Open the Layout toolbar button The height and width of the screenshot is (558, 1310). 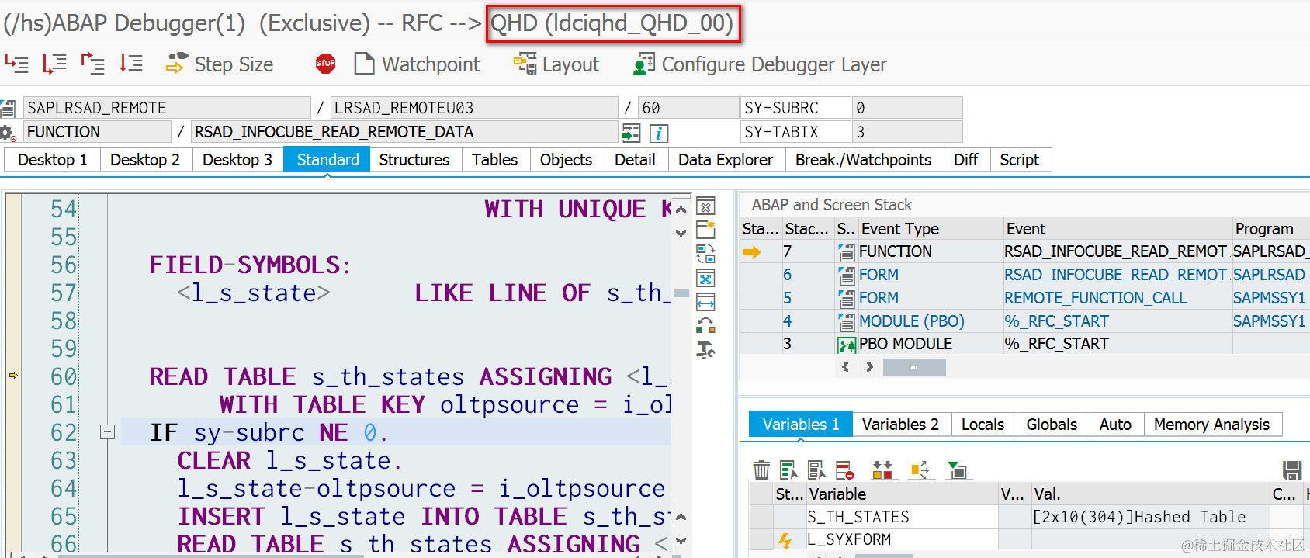coord(556,64)
